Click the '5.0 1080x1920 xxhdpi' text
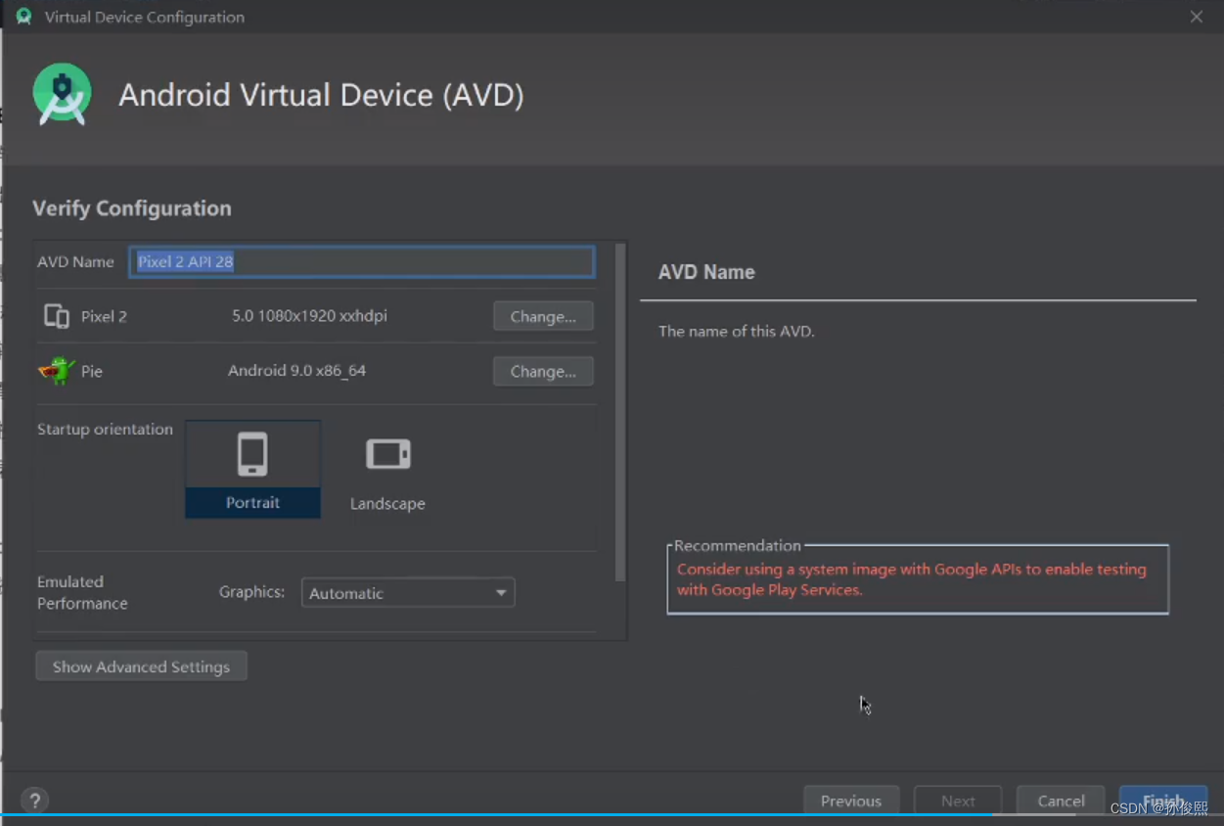1224x826 pixels. tap(309, 316)
